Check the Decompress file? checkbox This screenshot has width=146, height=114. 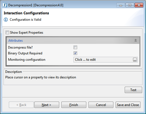pos(75,47)
